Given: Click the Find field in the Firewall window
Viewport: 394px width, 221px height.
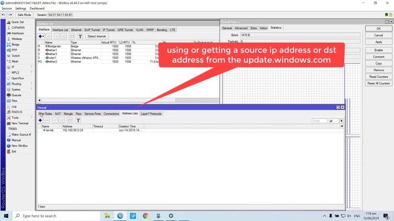Looking at the screenshot, I should click(x=319, y=121).
